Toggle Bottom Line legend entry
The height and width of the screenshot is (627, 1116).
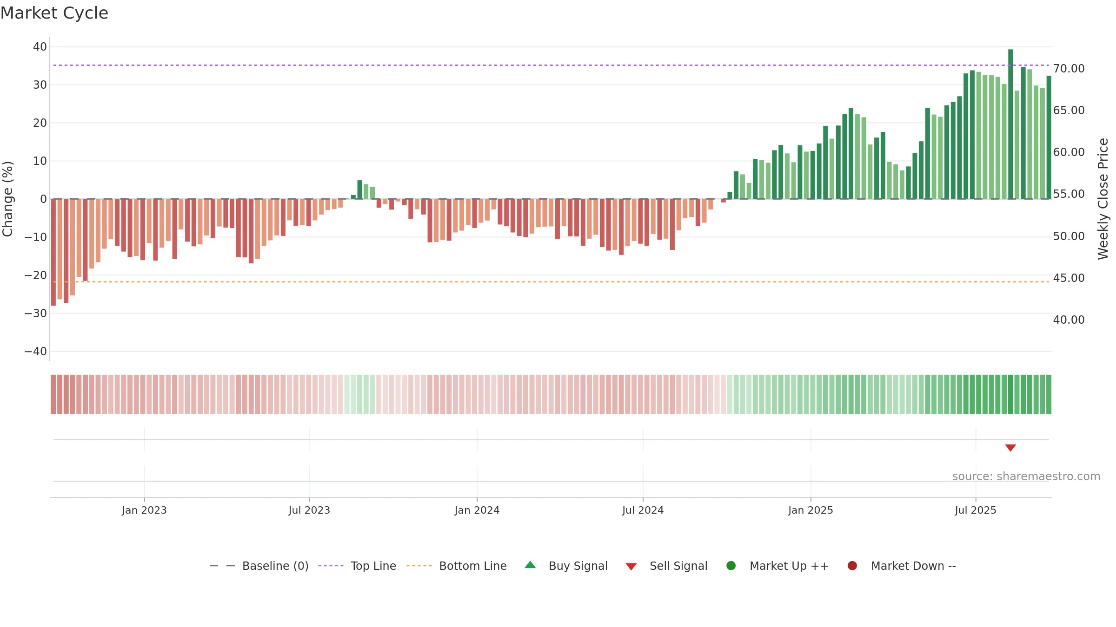pyautogui.click(x=457, y=566)
